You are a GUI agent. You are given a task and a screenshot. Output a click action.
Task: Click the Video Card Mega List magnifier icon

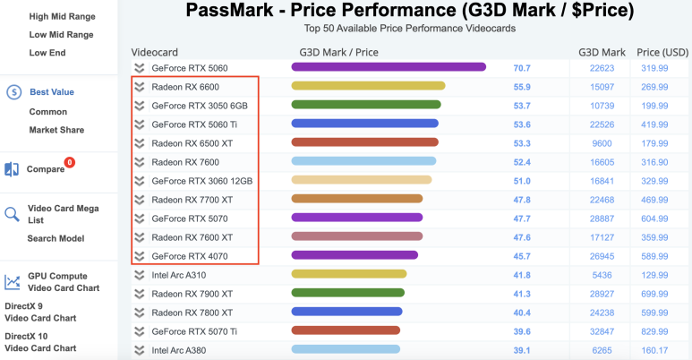12,214
